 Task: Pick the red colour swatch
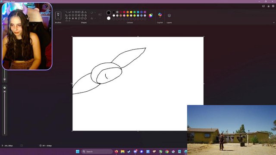[124, 12]
